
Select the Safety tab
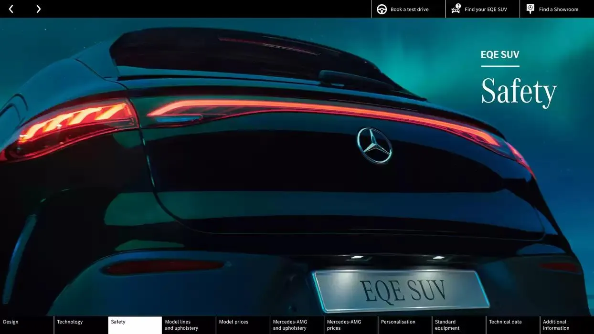pos(135,325)
